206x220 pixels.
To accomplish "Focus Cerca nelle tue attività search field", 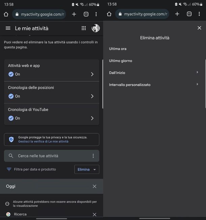I will click(52, 156).
